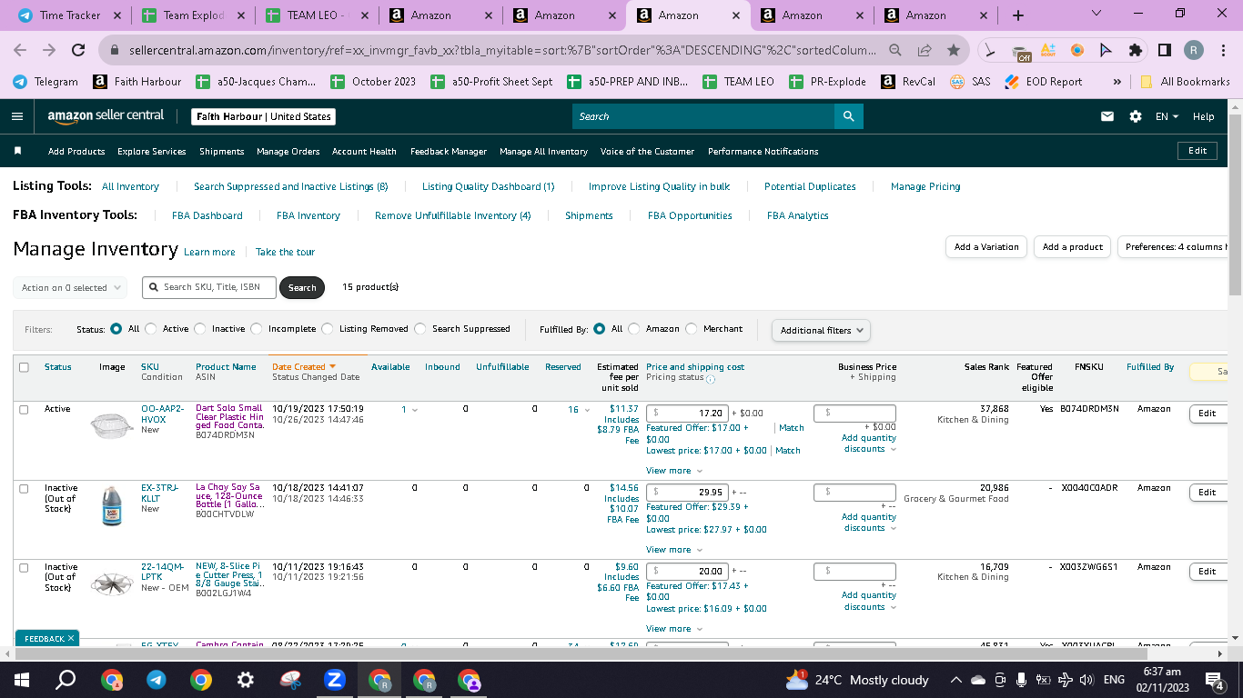Expand View more for the Dart Solo row
Viewport: 1243px width, 698px height.
(674, 471)
